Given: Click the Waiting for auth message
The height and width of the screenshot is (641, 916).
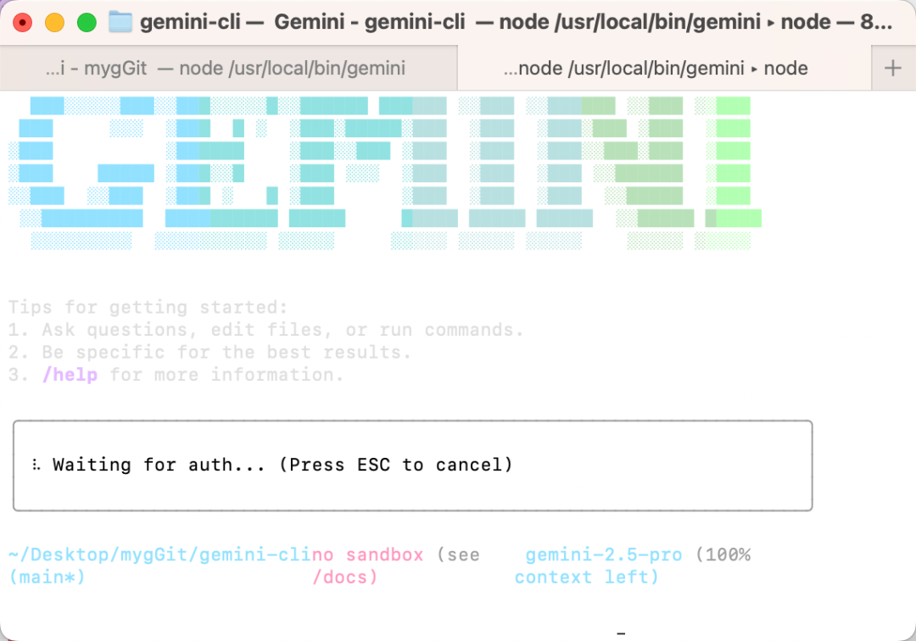Looking at the screenshot, I should [x=159, y=465].
